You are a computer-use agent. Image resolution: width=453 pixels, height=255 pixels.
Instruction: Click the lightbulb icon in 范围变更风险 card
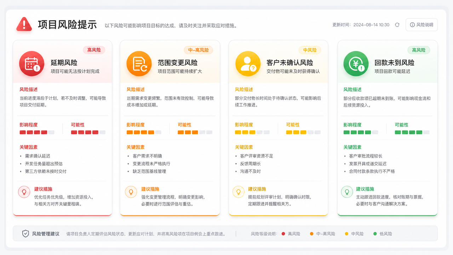pyautogui.click(x=131, y=192)
